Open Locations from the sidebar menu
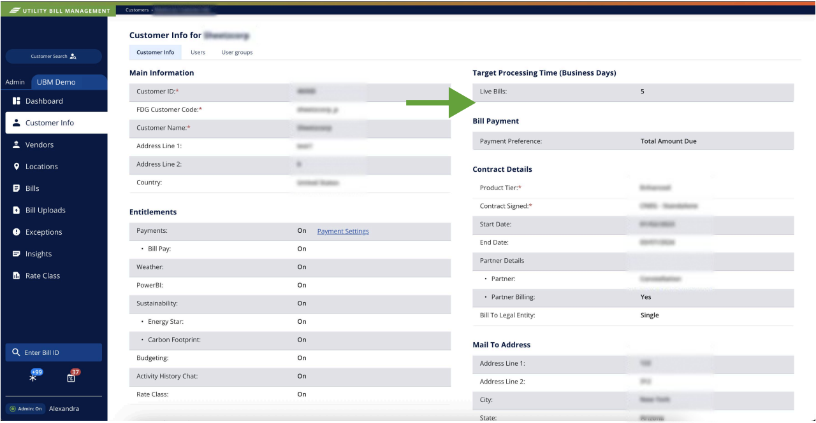 (x=41, y=167)
